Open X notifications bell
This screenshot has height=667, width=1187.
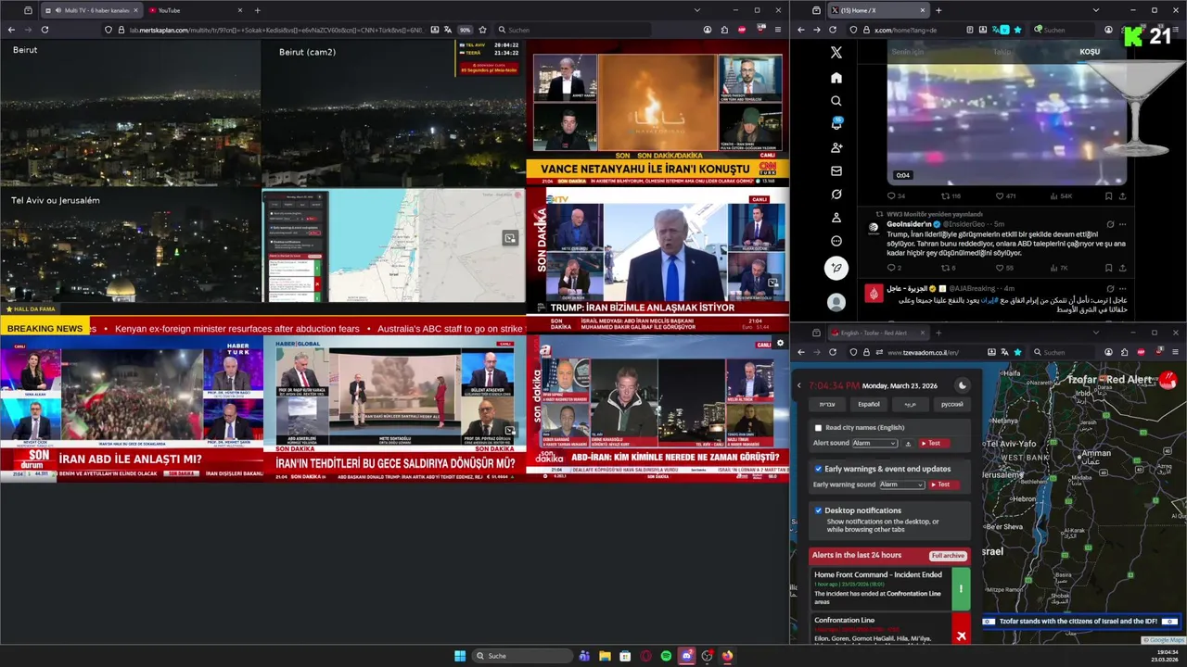(x=836, y=124)
